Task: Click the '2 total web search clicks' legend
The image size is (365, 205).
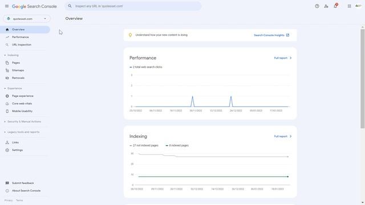Action: click(146, 67)
